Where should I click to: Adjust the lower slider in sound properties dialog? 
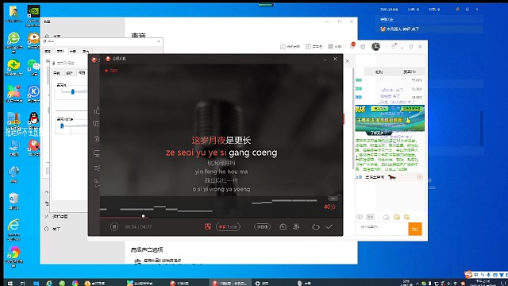click(x=62, y=126)
